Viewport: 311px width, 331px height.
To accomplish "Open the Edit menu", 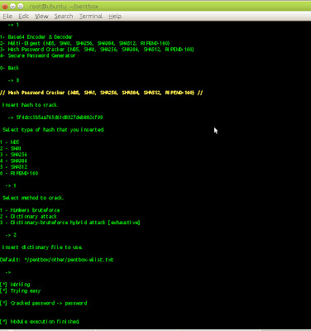I will point(23,17).
